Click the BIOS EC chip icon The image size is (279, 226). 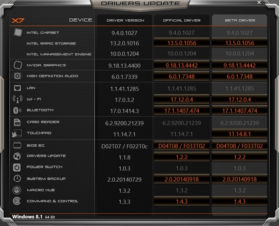17,145
